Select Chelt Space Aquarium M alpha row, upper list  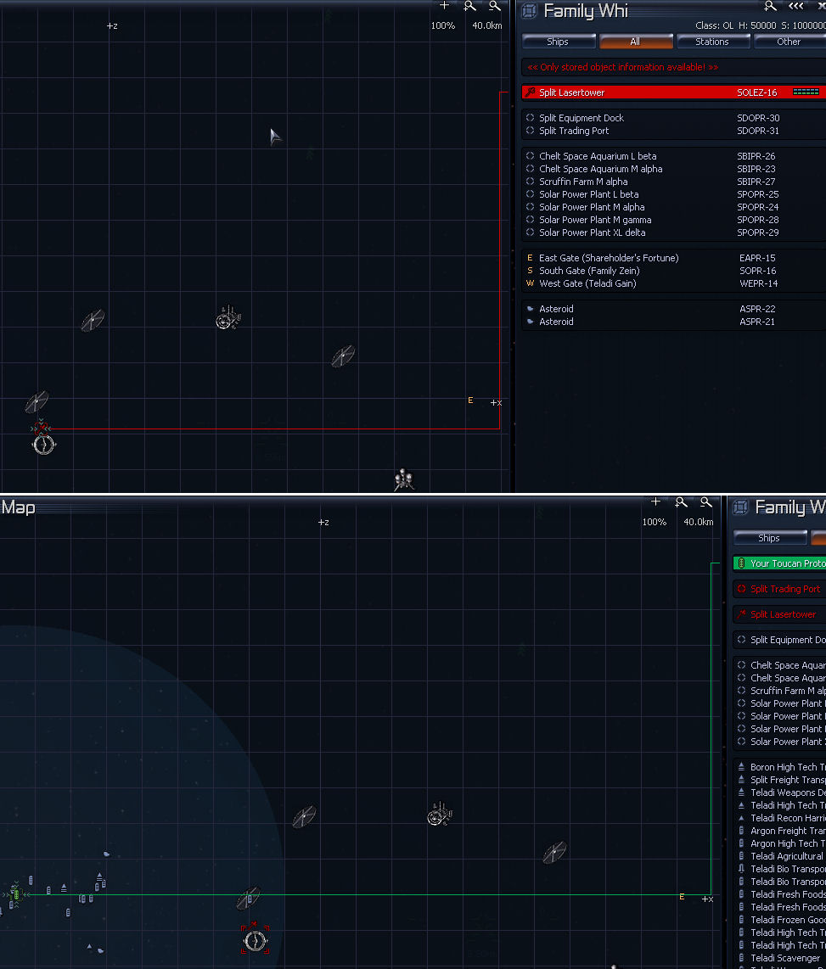coord(673,169)
